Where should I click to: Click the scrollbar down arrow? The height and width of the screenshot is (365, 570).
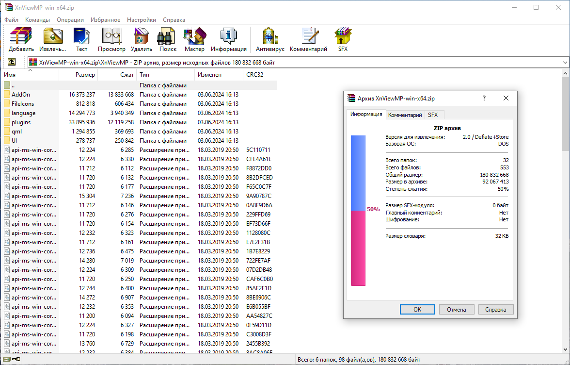(x=565, y=350)
